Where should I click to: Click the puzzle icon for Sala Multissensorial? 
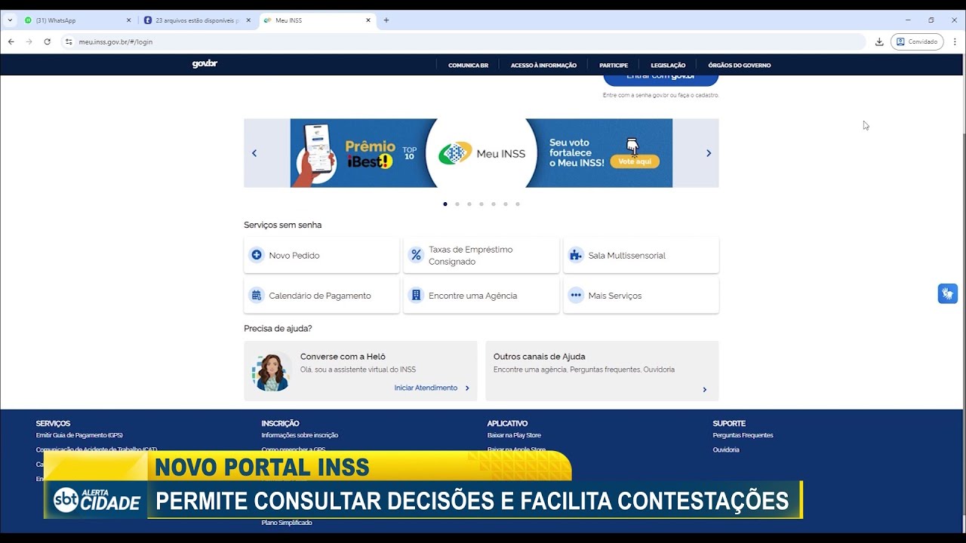(576, 255)
